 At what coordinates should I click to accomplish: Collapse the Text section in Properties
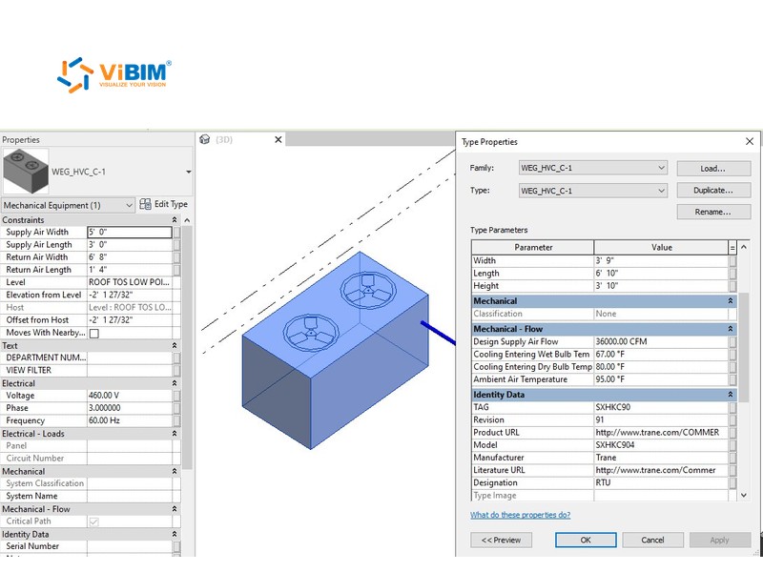point(175,345)
